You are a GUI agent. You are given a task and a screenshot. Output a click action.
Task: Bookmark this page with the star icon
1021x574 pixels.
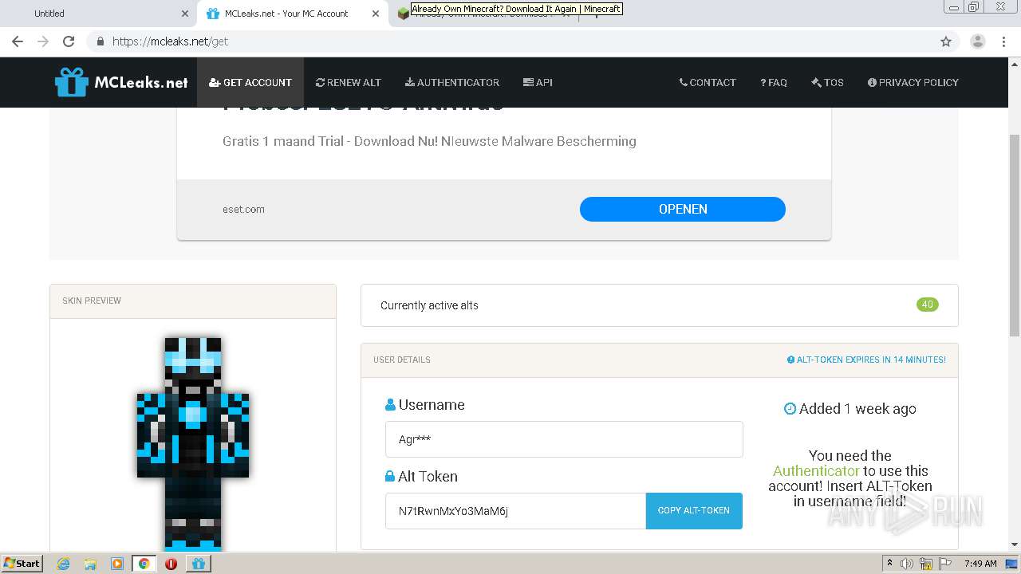946,41
